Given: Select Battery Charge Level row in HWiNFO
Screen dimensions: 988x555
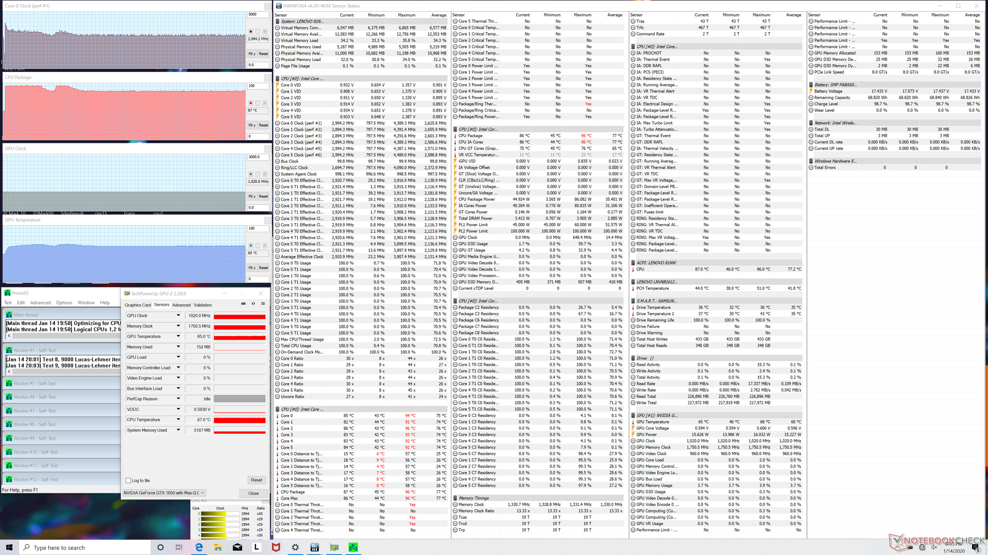Looking at the screenshot, I should 895,104.
